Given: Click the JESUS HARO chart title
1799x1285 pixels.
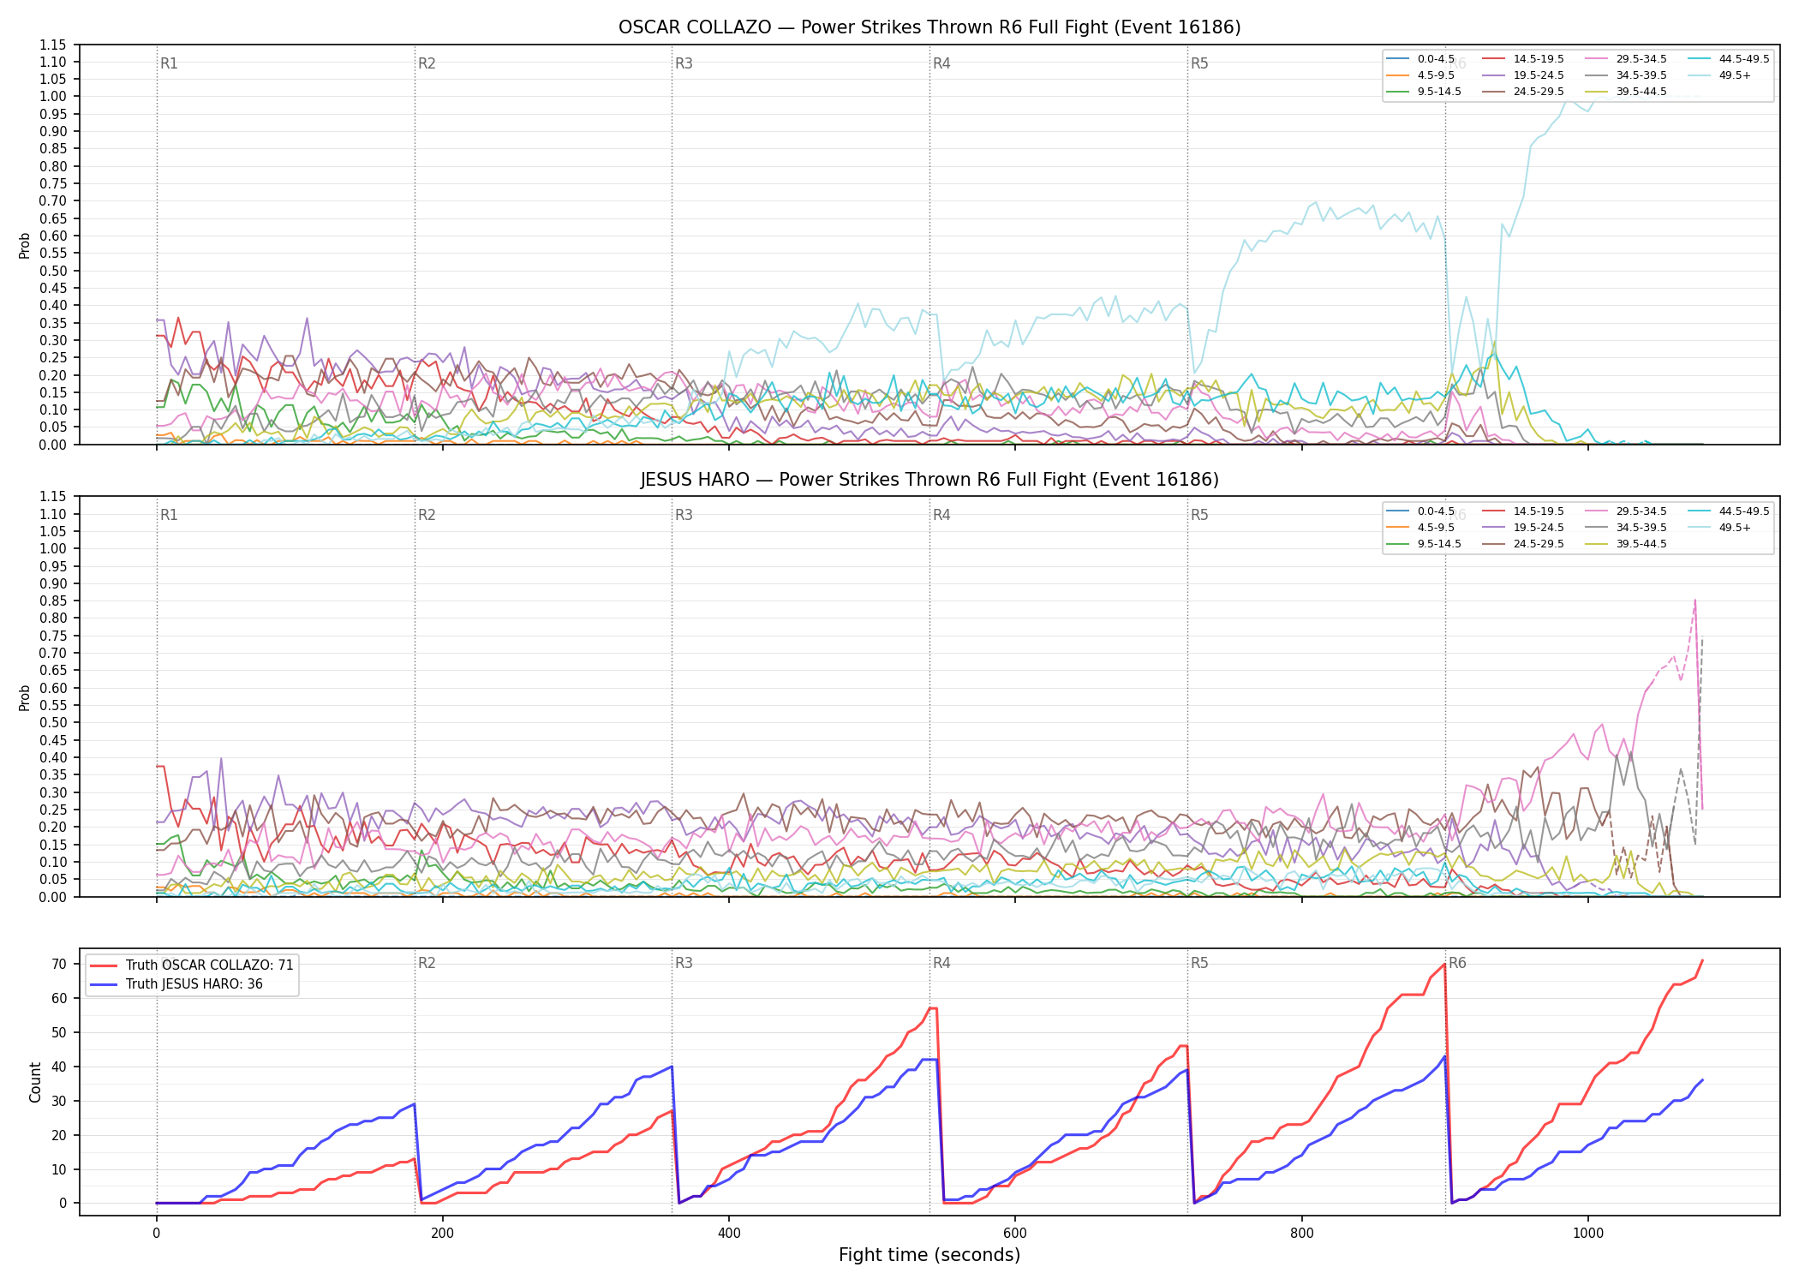Looking at the screenshot, I should point(929,480).
